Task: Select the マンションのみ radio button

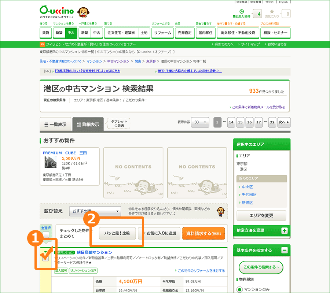Action: (240, 290)
